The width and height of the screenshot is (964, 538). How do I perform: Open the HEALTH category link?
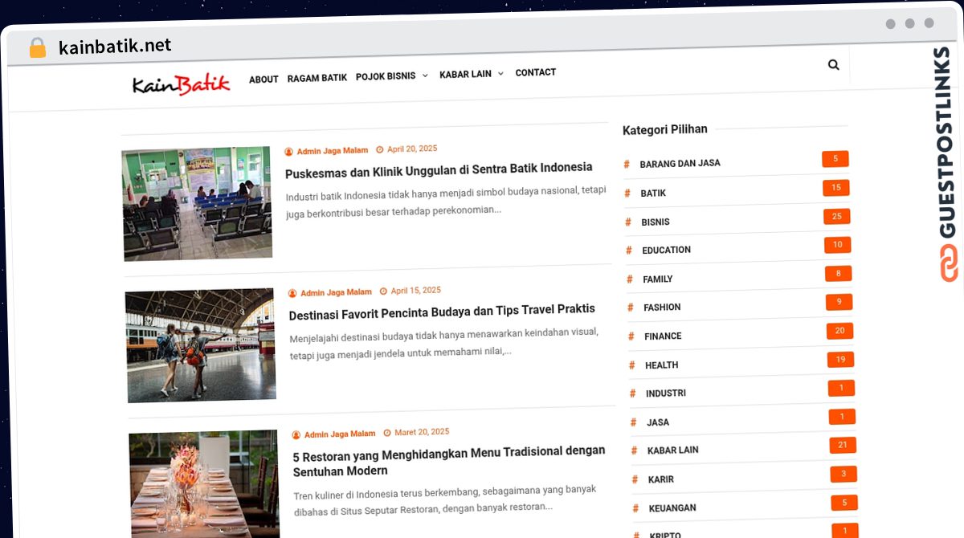[x=662, y=365]
